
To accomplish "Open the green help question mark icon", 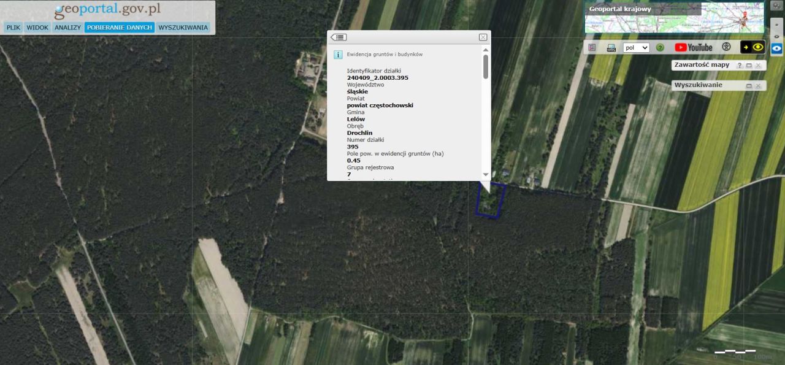I will point(660,47).
